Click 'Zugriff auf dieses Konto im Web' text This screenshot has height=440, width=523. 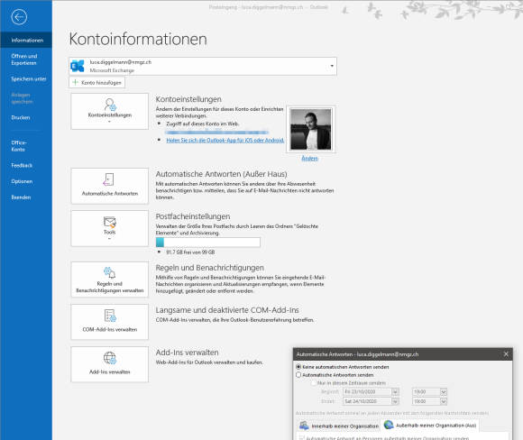tap(203, 124)
